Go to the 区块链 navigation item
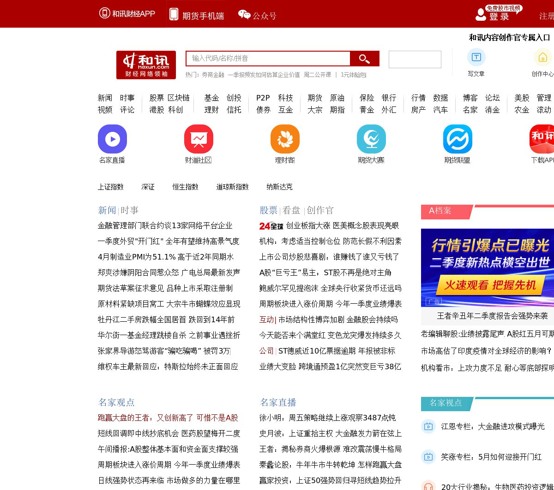 [x=178, y=98]
